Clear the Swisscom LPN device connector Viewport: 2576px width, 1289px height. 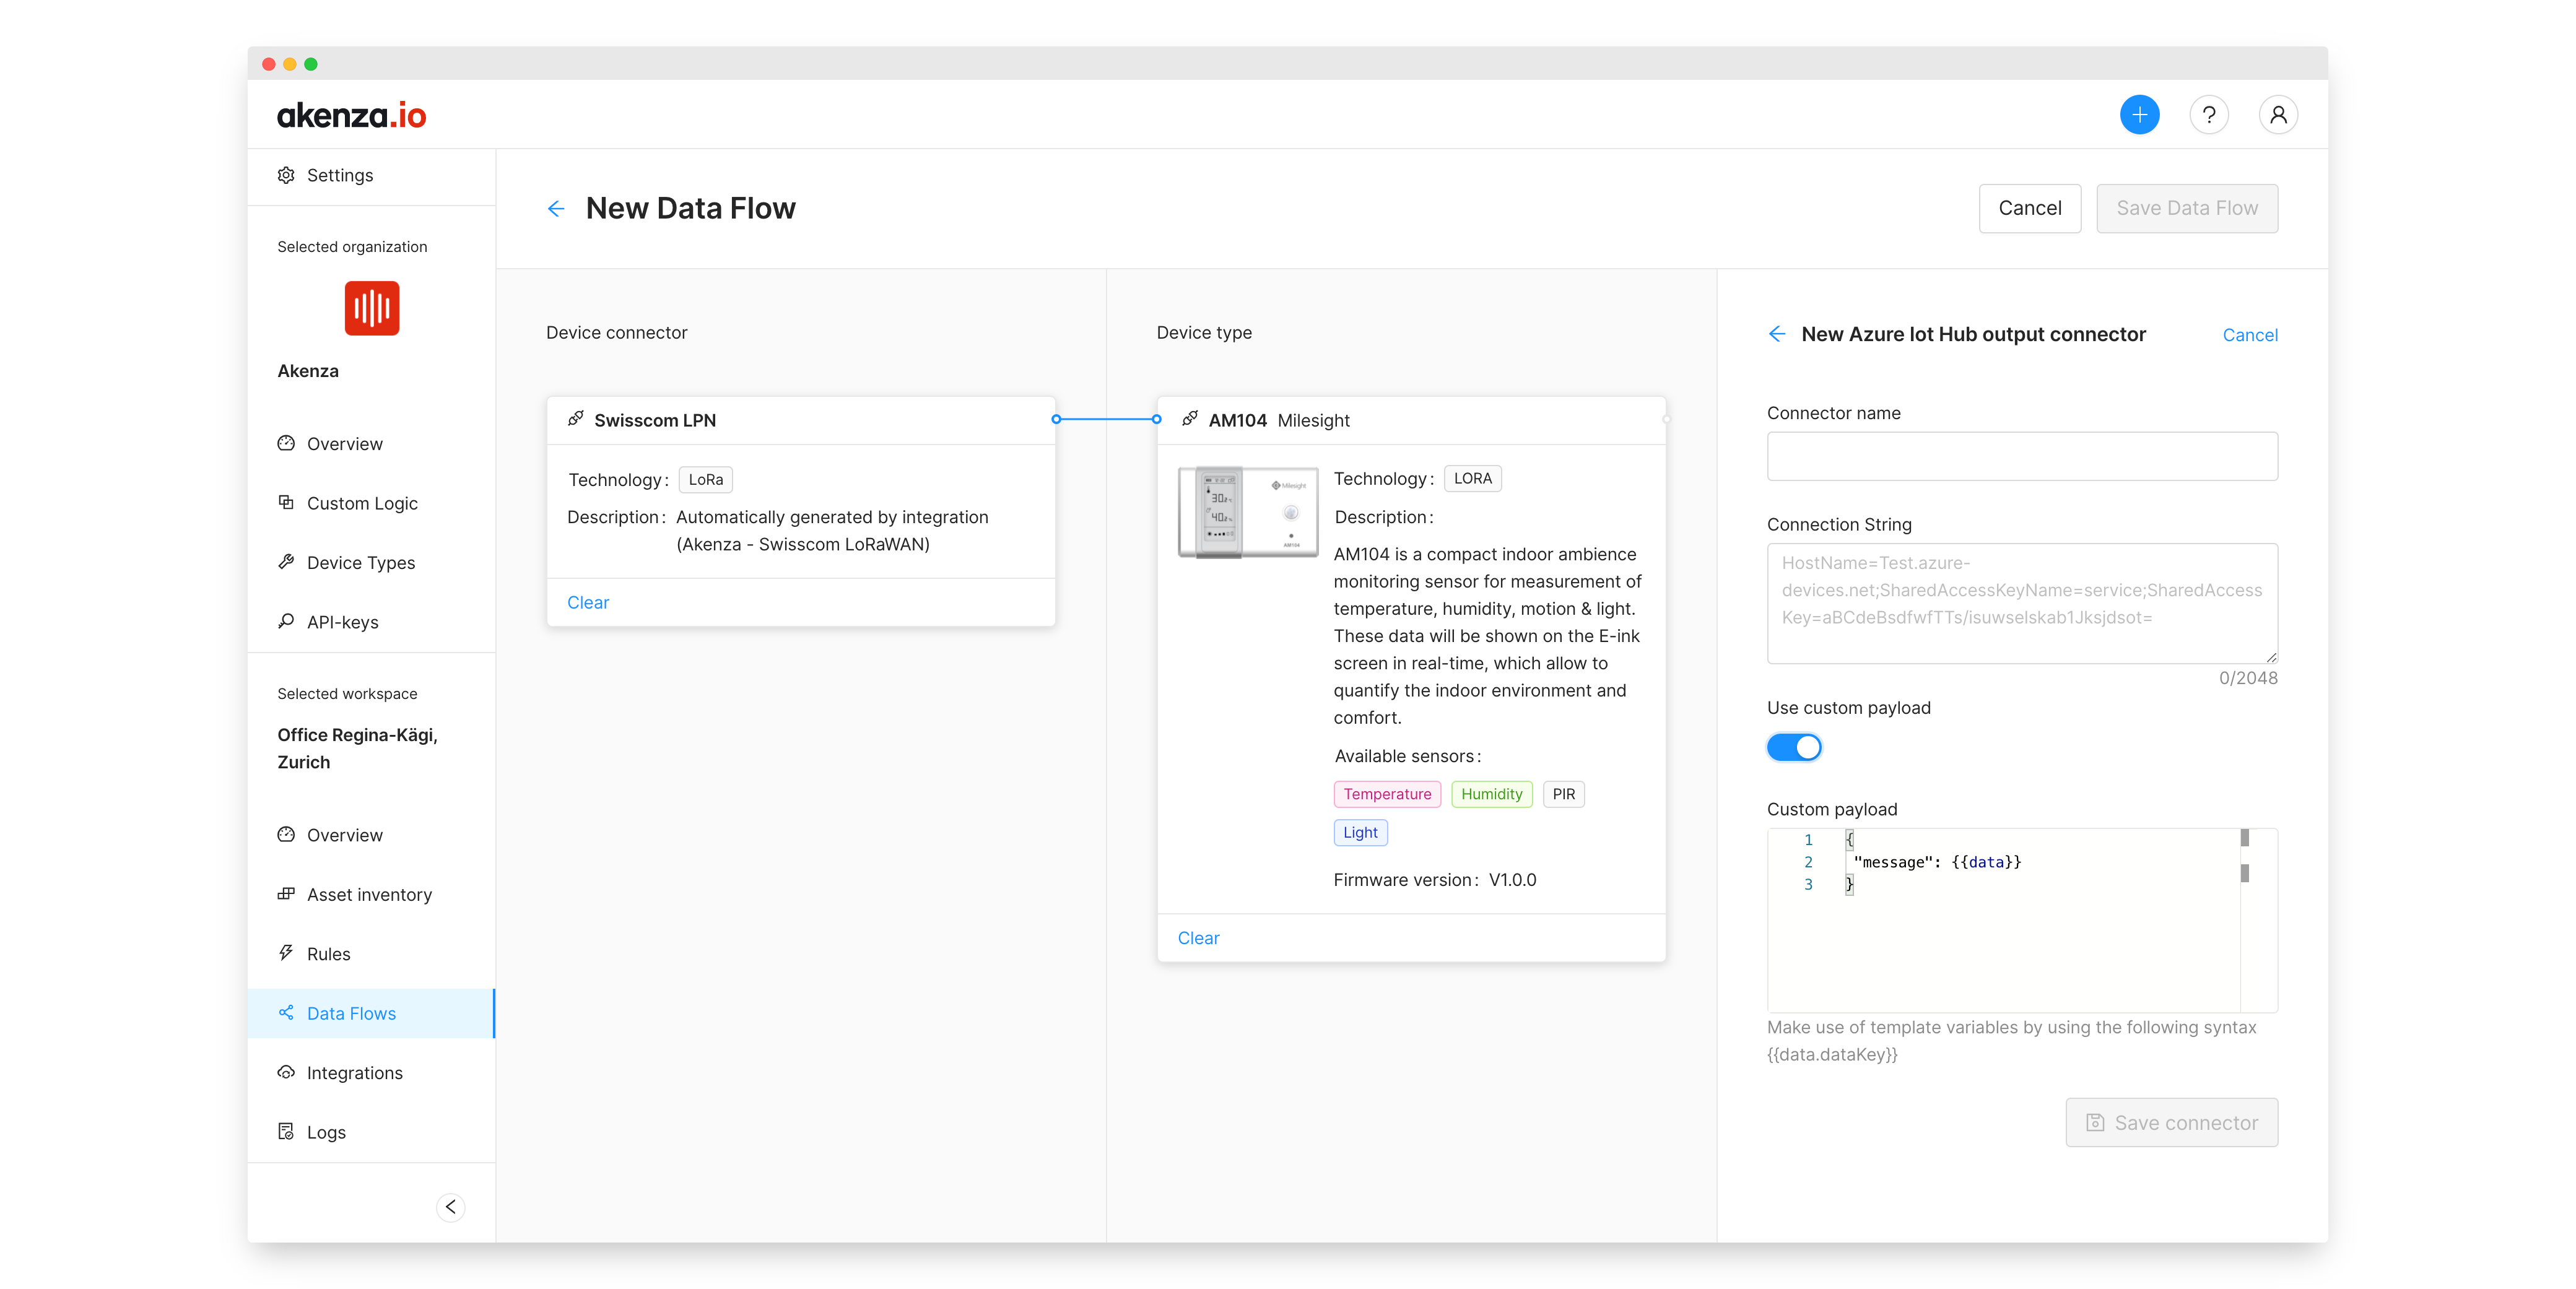pyautogui.click(x=588, y=602)
